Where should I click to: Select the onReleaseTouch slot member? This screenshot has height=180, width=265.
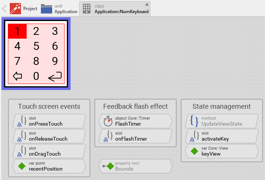49,136
